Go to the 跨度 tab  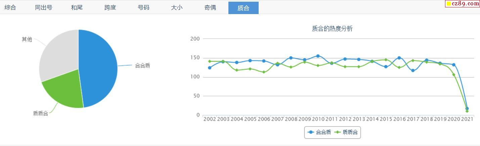(x=110, y=8)
